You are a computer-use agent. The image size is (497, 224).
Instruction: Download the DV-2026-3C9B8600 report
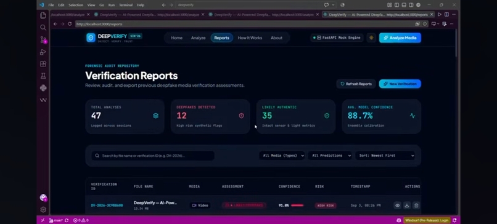[x=407, y=206]
